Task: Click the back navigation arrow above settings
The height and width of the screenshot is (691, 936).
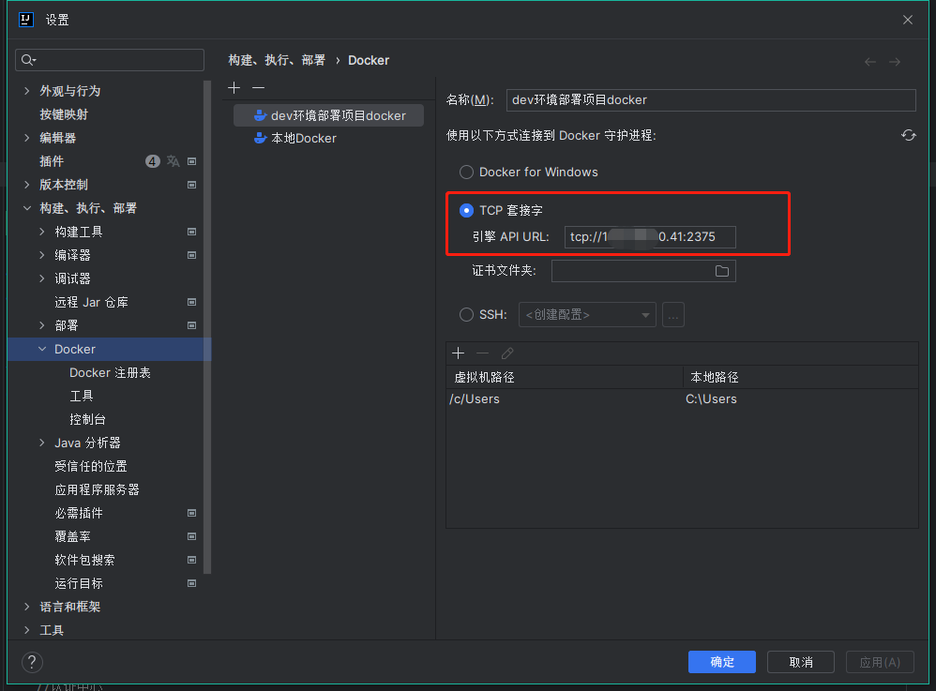Action: 870,60
